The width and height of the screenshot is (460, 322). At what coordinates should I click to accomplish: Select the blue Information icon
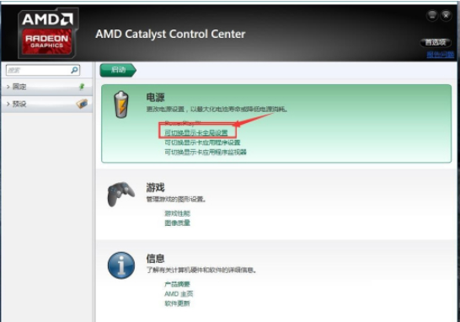(121, 266)
